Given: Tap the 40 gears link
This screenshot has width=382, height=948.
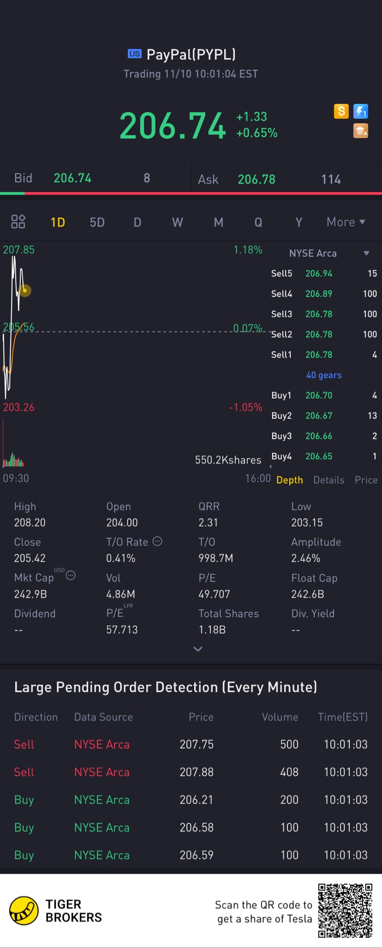Looking at the screenshot, I should [324, 375].
